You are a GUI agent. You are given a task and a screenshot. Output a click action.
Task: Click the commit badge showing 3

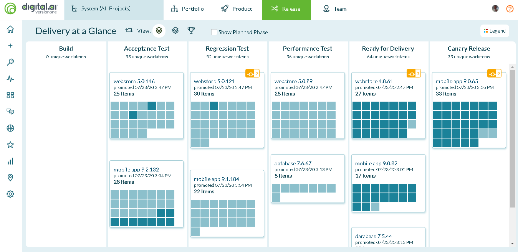point(414,74)
